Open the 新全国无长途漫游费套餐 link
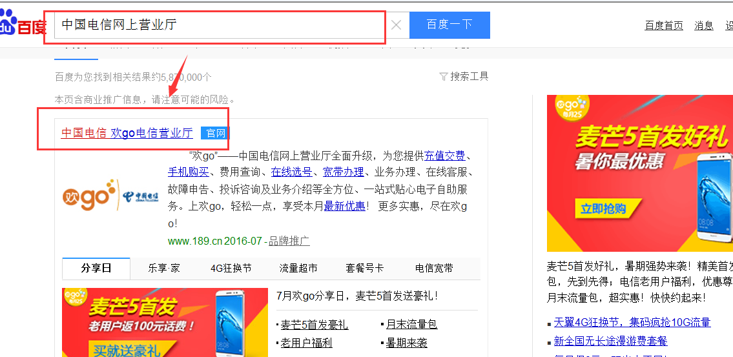Viewport: 733px width, 357px height. (610, 341)
